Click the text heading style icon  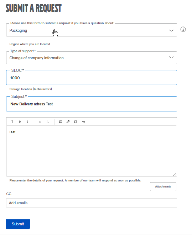[x=12, y=122]
